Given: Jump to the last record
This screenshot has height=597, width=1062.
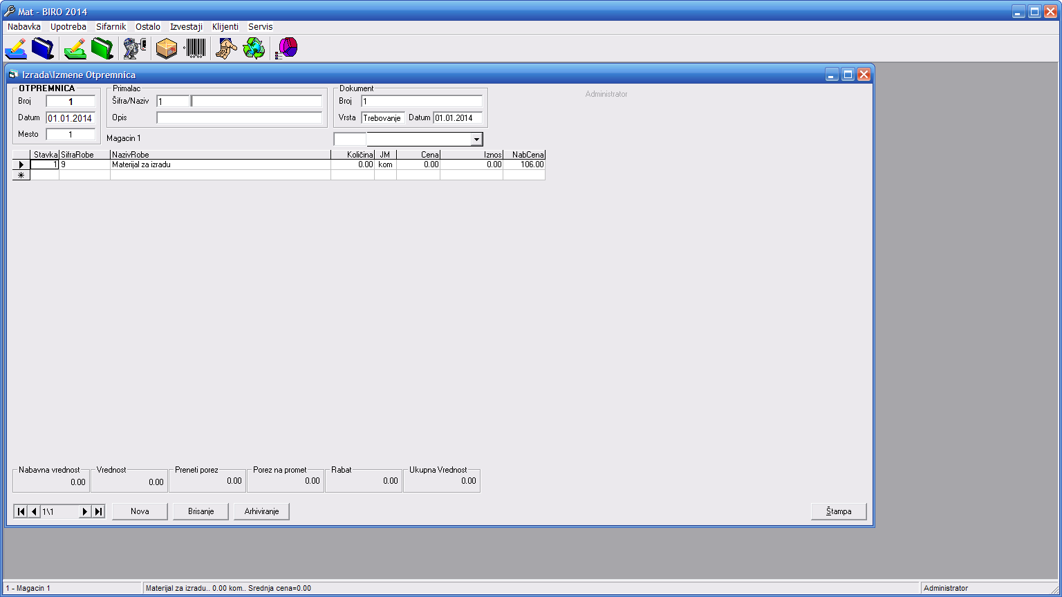Looking at the screenshot, I should [x=98, y=512].
